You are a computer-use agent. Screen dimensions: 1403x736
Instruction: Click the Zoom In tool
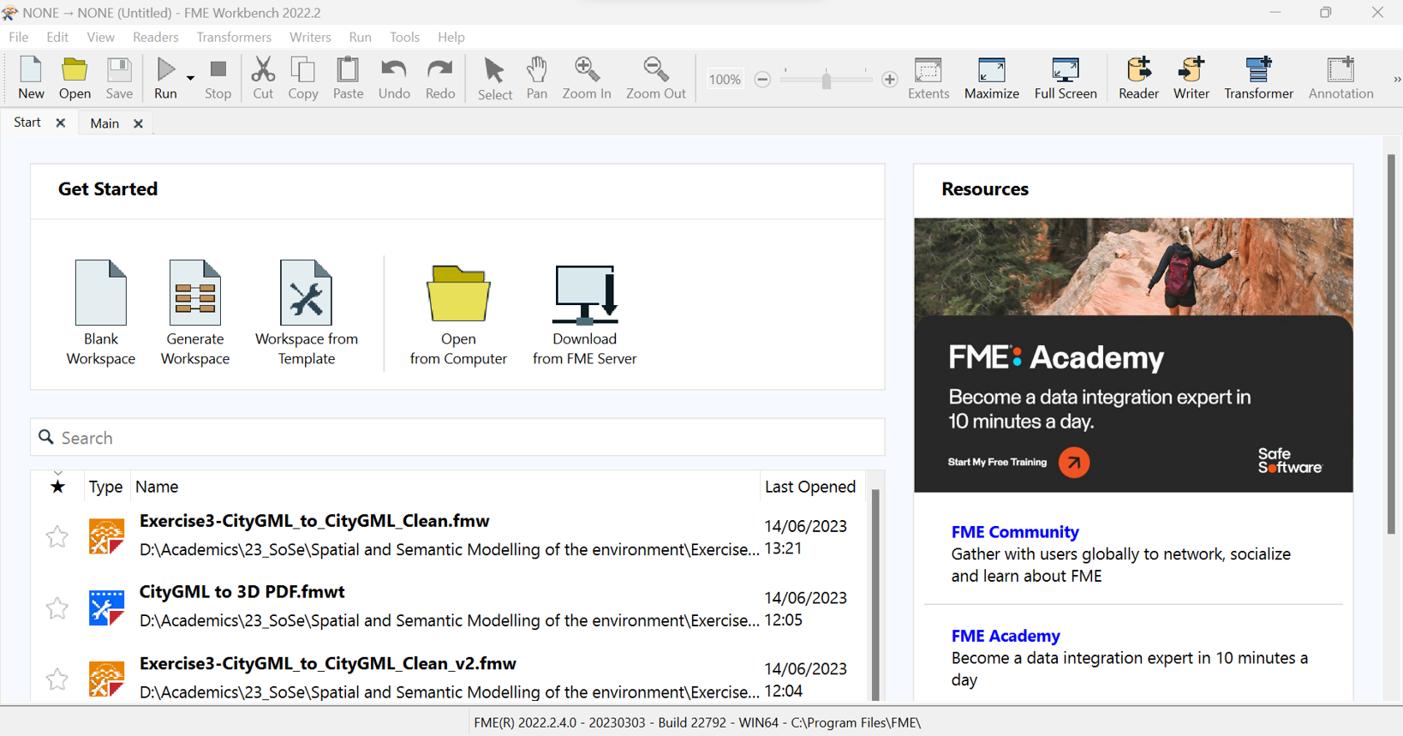587,78
